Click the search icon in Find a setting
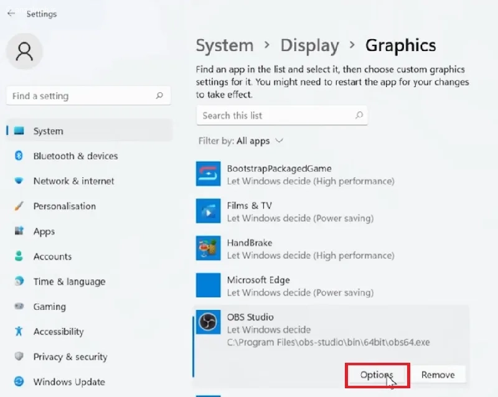Screen dimensions: 498x397 pos(159,96)
